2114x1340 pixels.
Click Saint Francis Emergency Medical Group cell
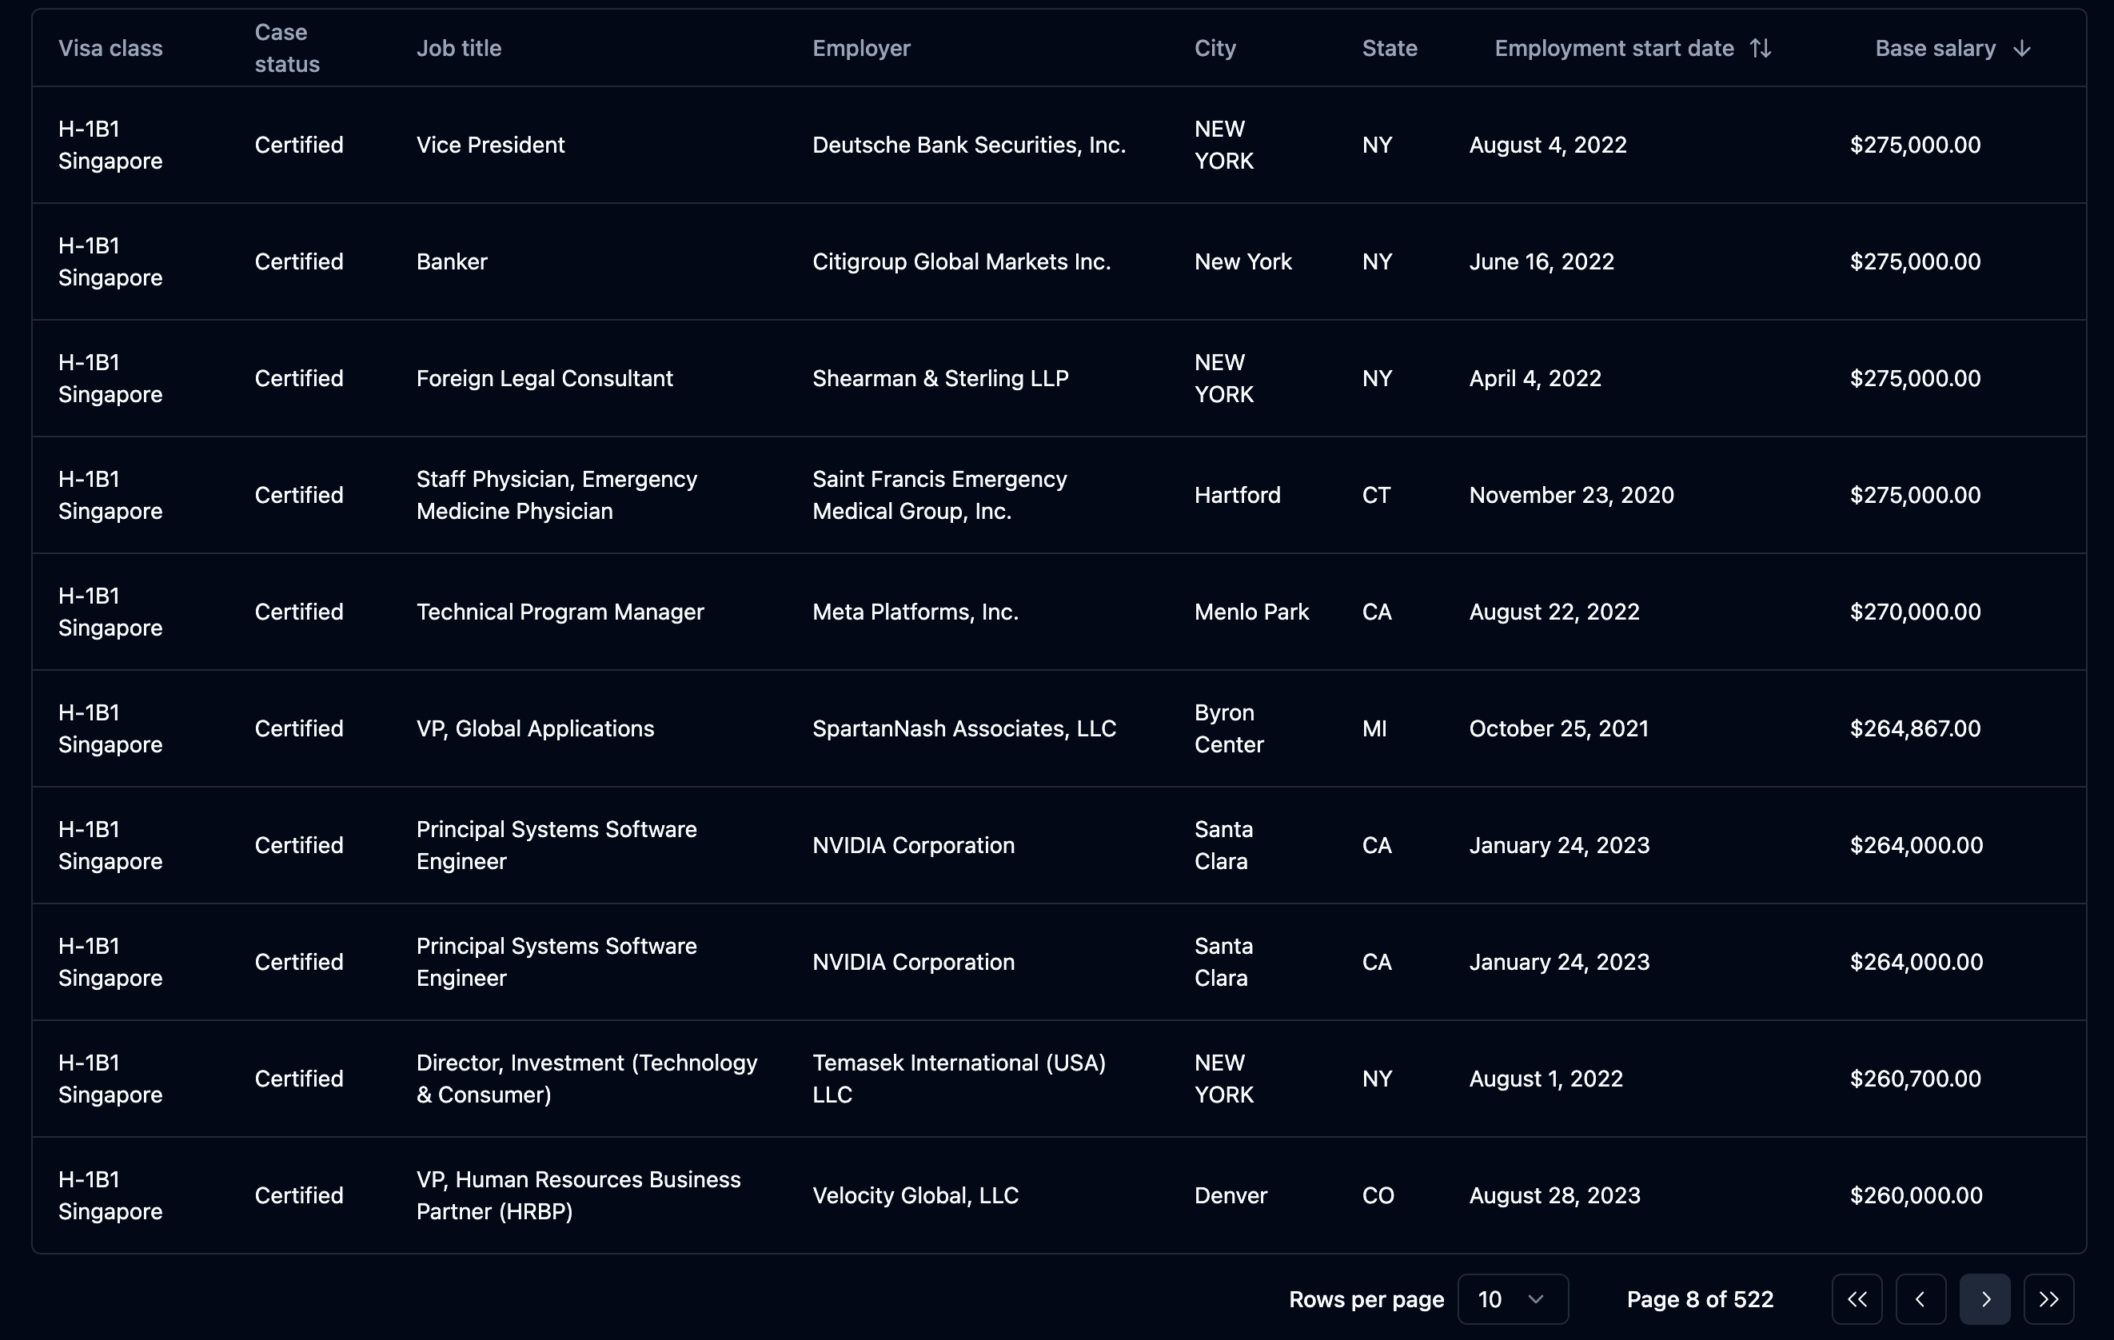point(939,495)
